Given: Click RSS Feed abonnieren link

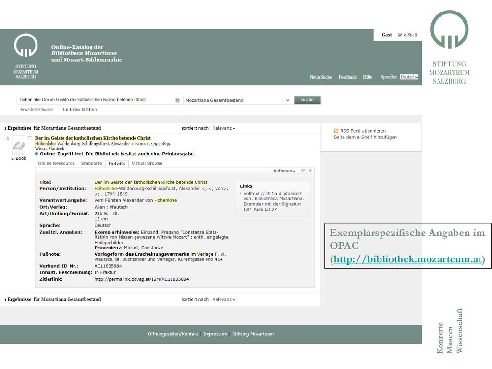Looking at the screenshot, I should (363, 131).
